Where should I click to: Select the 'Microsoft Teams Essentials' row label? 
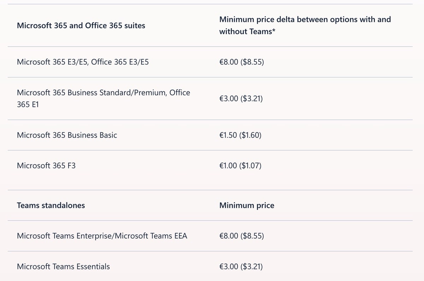coord(63,267)
